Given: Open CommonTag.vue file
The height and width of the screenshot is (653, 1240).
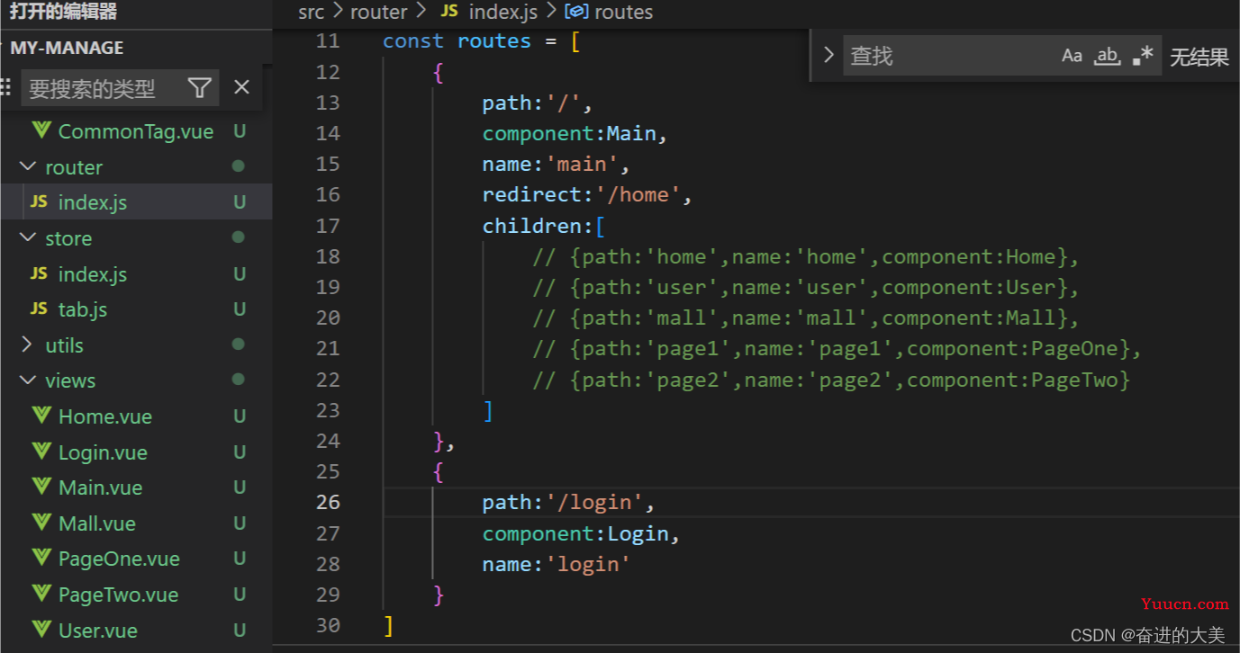Looking at the screenshot, I should (x=136, y=131).
